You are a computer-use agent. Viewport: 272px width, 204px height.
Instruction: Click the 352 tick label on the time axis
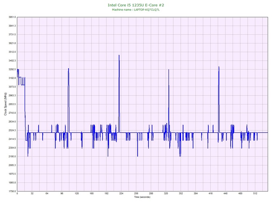[x=181, y=193]
